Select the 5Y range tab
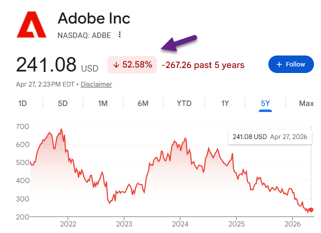 click(x=265, y=103)
